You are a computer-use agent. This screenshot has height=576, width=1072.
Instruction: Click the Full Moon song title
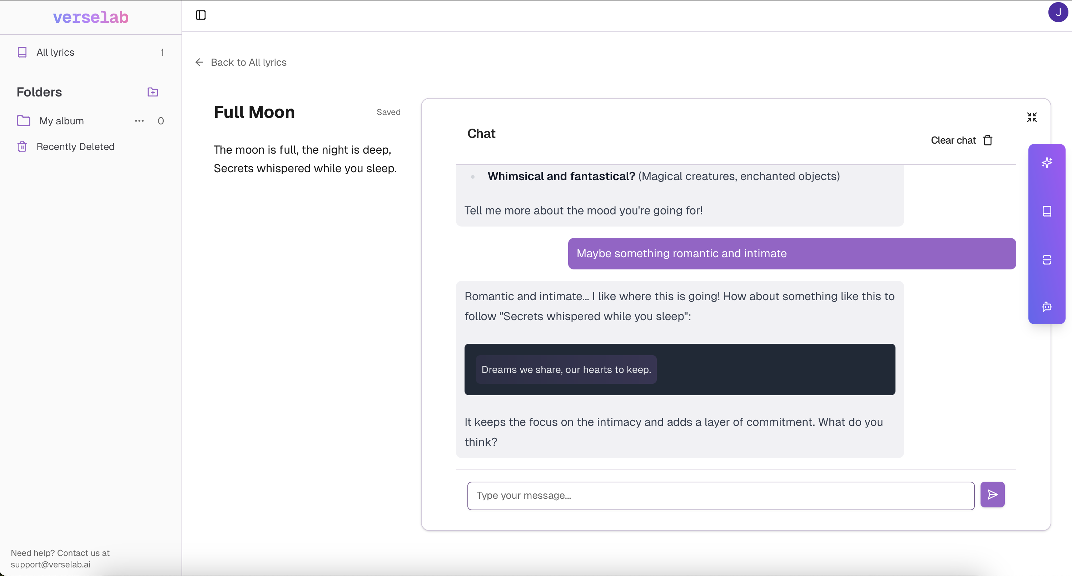click(x=254, y=112)
